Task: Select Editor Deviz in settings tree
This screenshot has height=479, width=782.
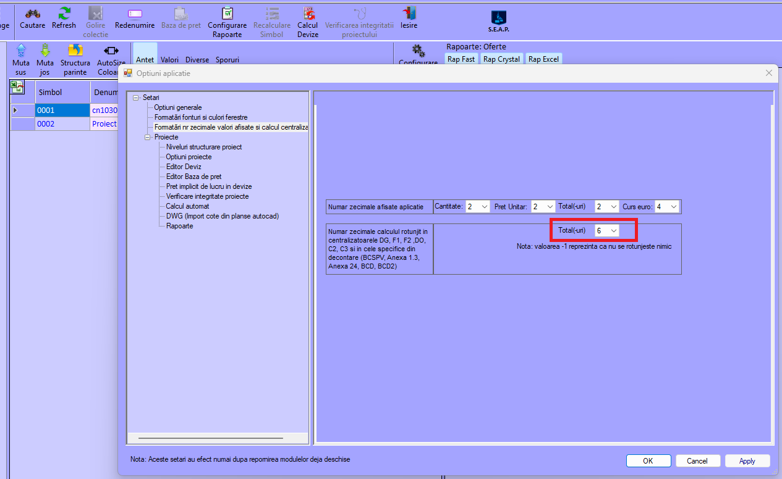Action: tap(184, 167)
